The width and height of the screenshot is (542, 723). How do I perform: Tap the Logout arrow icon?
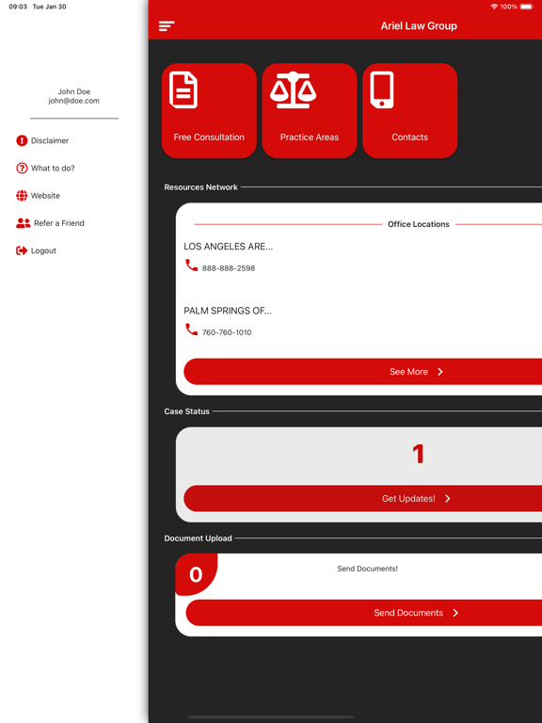click(22, 250)
